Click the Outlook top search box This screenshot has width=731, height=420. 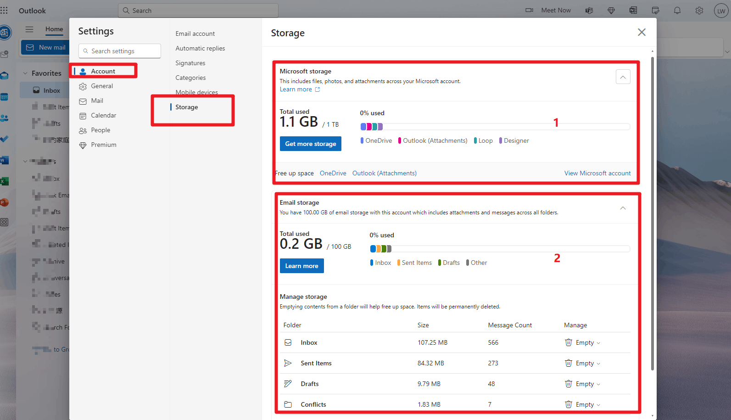(198, 11)
